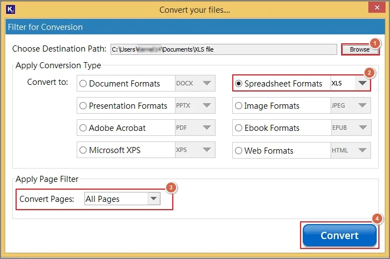
Task: Click the blue Convert button
Action: [x=339, y=236]
